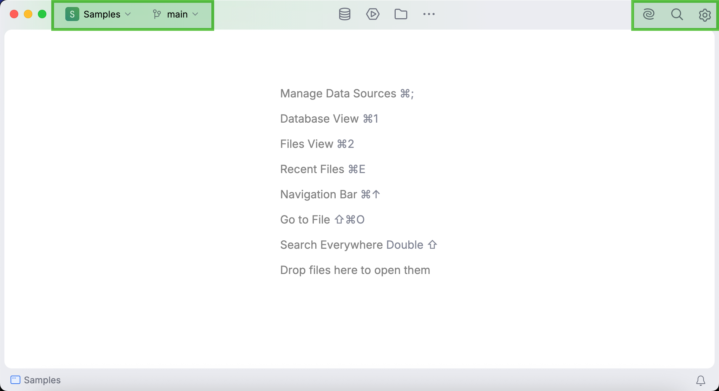Select the Go to File action
The height and width of the screenshot is (391, 719).
[322, 219]
